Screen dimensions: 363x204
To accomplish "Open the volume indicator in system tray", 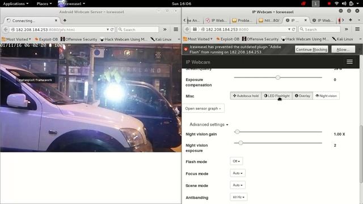I will 344,4.
